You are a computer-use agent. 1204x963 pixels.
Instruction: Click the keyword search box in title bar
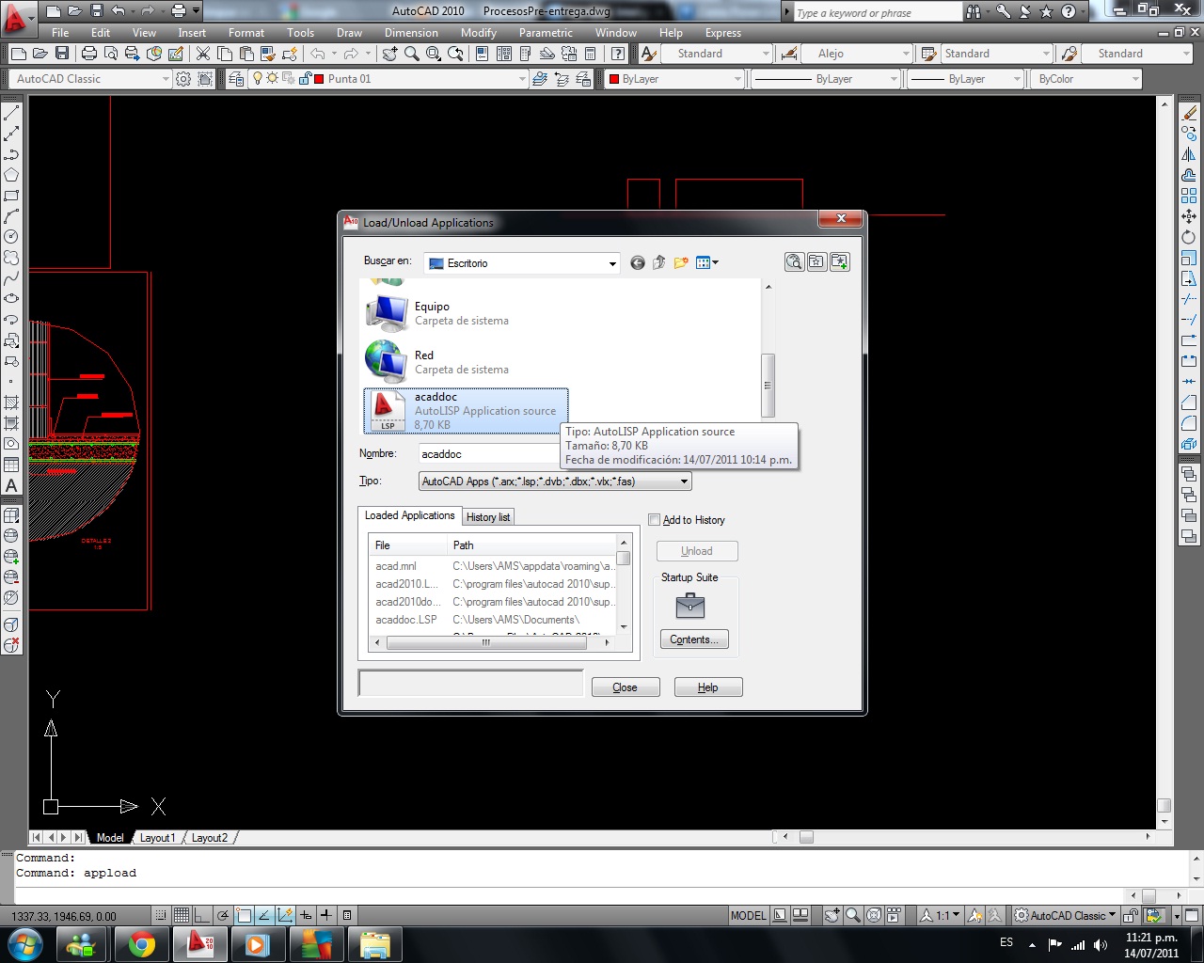pos(878,12)
